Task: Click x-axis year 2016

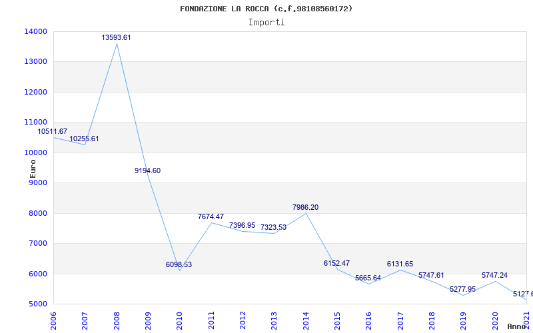Action: (369, 321)
